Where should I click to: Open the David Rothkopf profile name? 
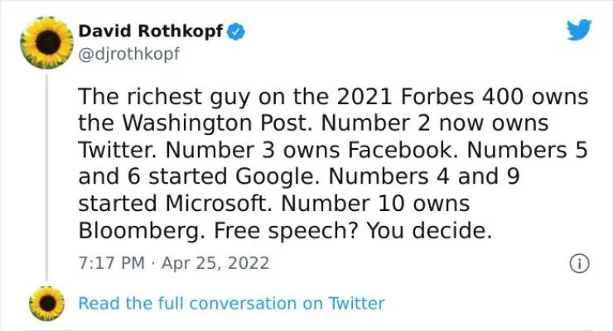[x=152, y=32]
